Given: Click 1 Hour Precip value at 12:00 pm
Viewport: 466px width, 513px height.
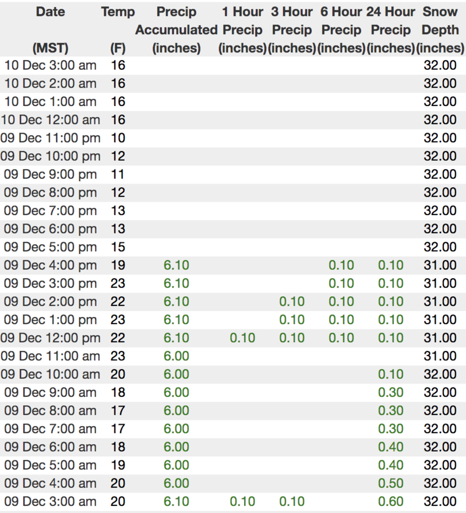Looking at the screenshot, I should click(x=242, y=338).
